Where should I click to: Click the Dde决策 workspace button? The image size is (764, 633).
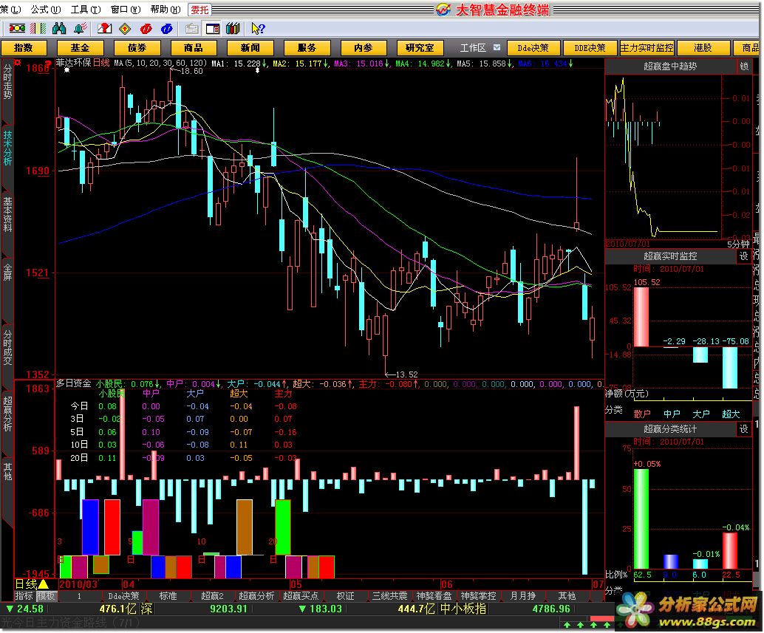[x=533, y=48]
